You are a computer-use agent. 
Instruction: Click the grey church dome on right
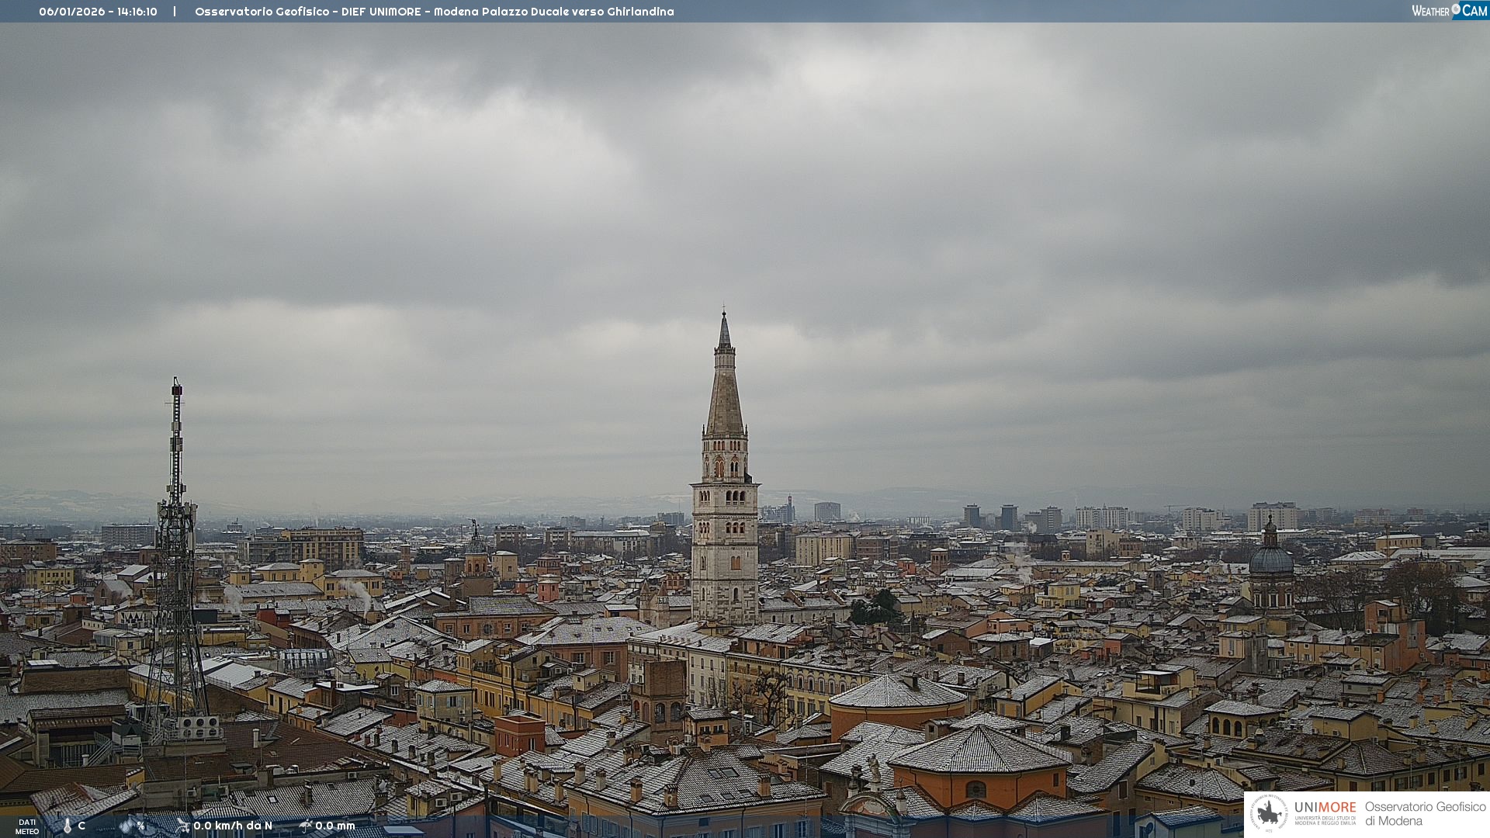click(1271, 560)
